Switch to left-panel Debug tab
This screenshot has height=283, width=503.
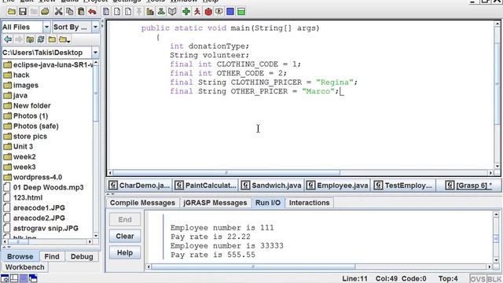click(x=82, y=256)
